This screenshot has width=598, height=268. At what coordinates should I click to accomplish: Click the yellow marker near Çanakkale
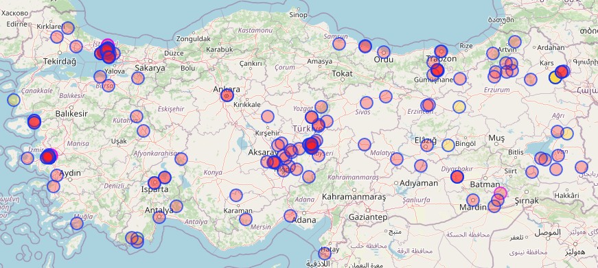(13, 100)
